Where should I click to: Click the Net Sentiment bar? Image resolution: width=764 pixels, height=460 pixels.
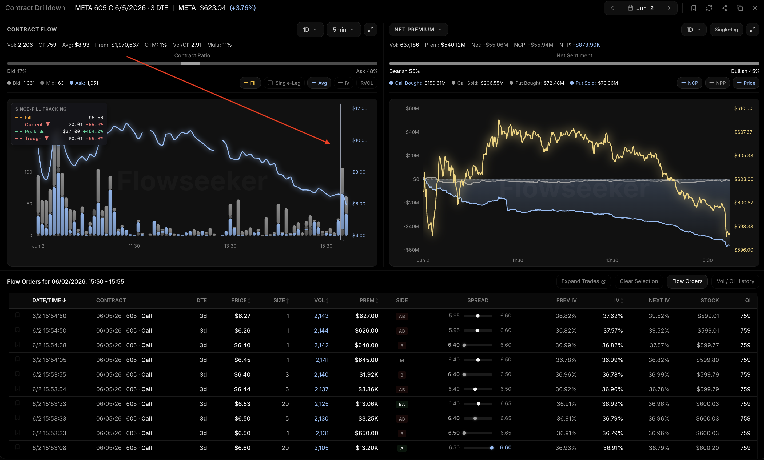point(574,63)
